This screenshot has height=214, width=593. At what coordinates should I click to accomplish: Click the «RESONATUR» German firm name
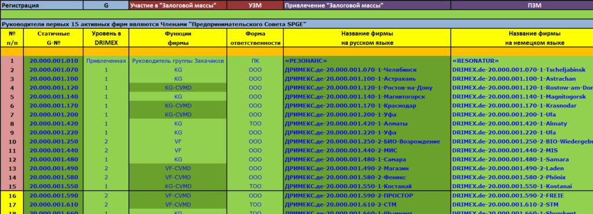475,61
